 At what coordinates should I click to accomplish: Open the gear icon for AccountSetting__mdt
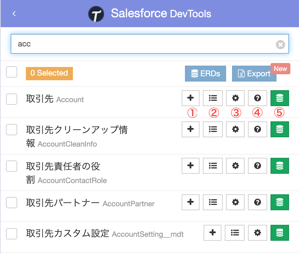click(258, 233)
